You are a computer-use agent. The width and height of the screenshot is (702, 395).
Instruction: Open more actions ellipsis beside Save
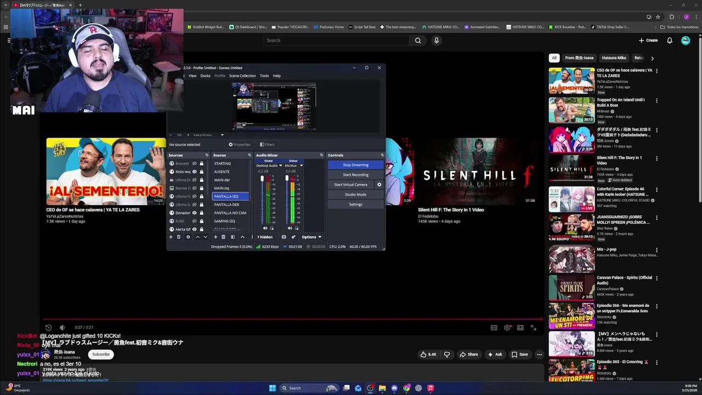539,354
